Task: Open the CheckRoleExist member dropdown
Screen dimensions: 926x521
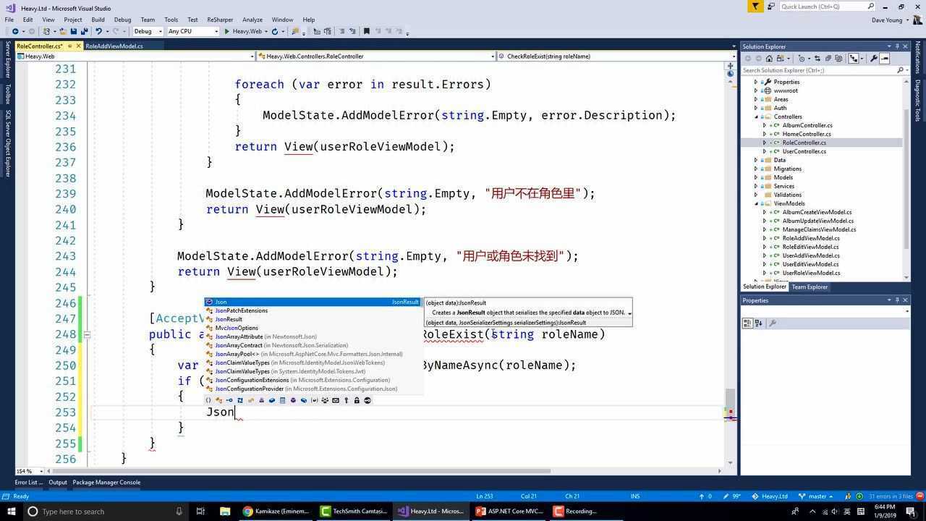Action: click(x=617, y=56)
